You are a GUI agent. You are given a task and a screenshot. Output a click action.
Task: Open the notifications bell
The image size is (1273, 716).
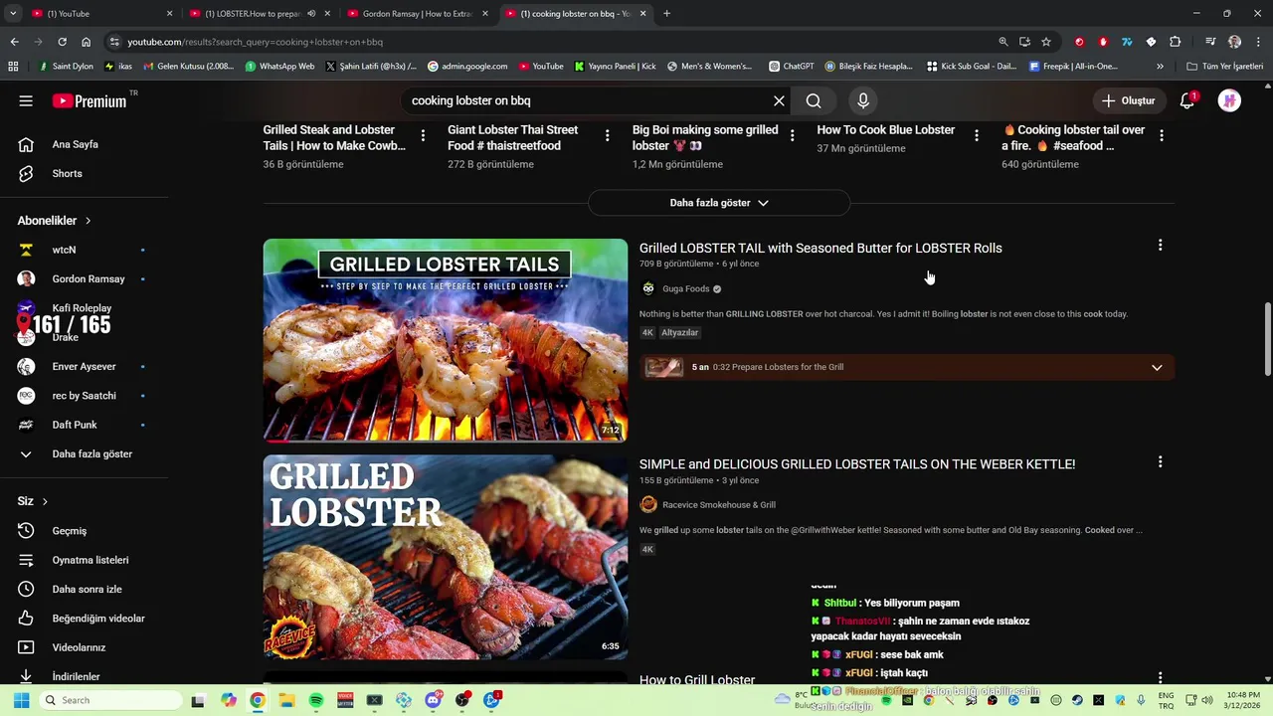coord(1187,100)
